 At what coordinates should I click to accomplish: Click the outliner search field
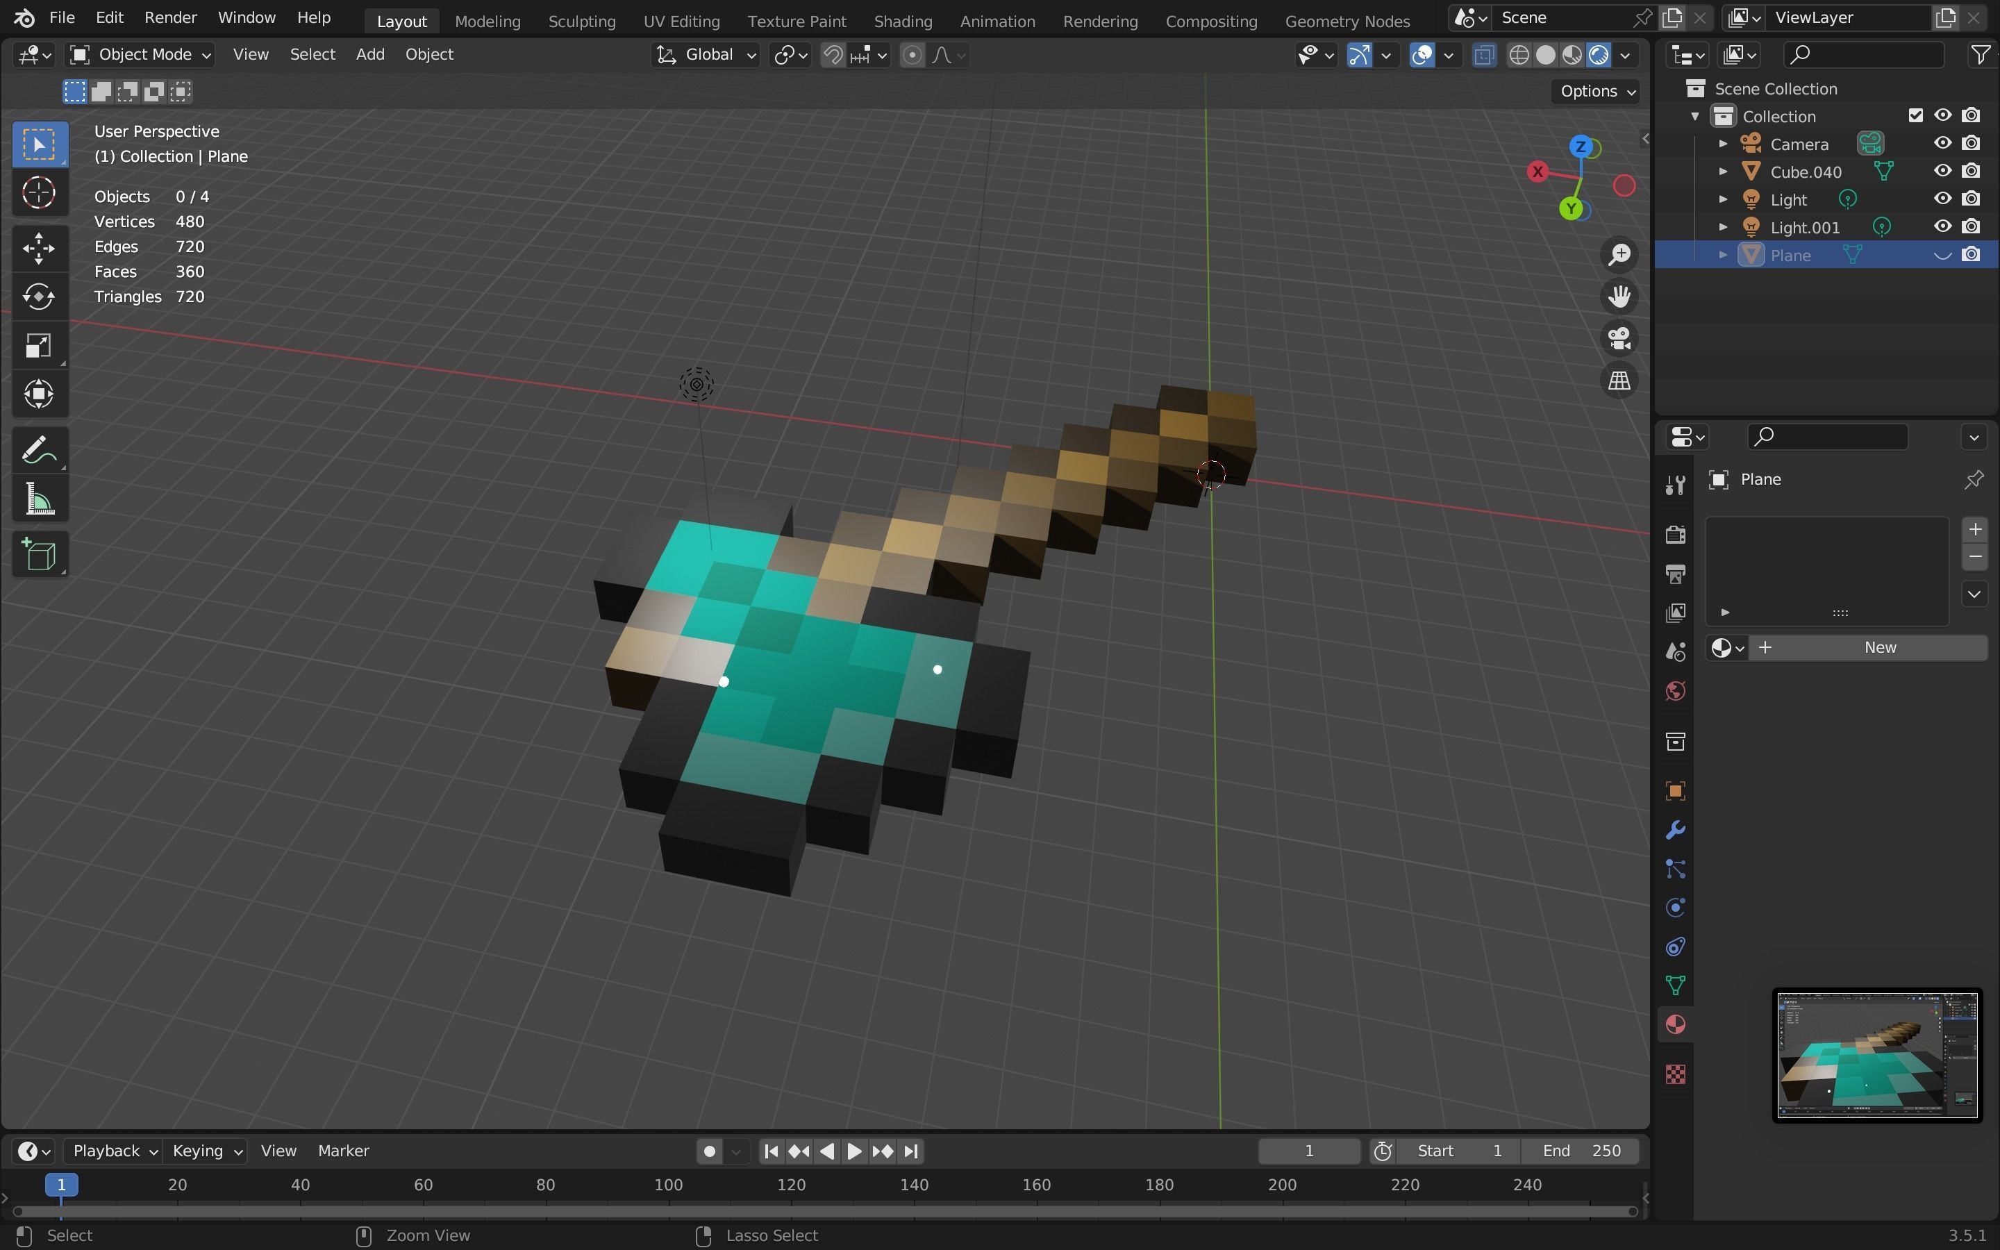pos(1862,55)
